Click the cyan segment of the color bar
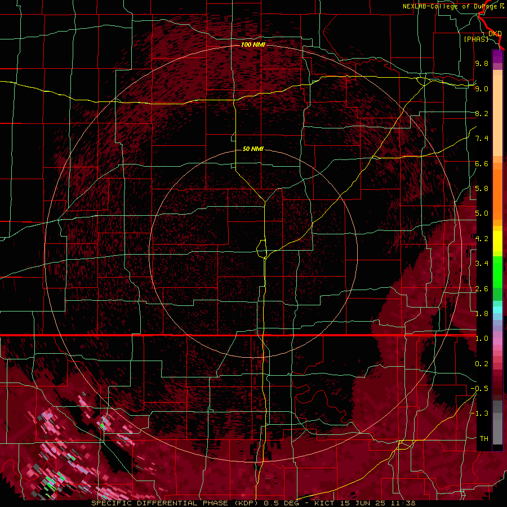The width and height of the screenshot is (507, 507). (497, 310)
